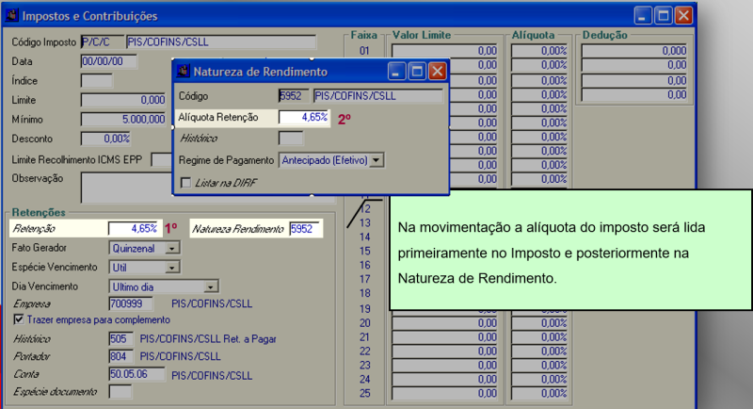The height and width of the screenshot is (409, 753).
Task: Click the Natureza de Rendimento window icon
Action: click(183, 72)
